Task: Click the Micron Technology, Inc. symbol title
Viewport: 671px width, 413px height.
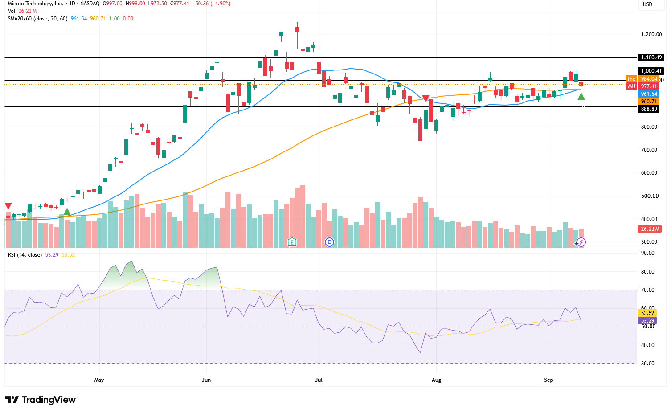Action: pos(36,4)
